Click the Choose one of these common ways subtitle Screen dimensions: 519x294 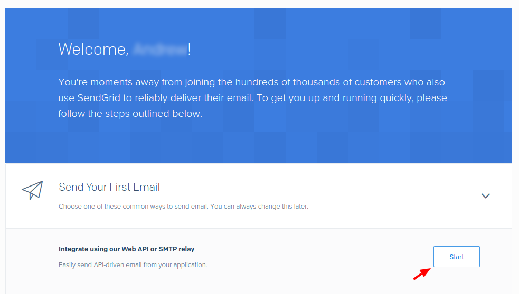click(134, 207)
